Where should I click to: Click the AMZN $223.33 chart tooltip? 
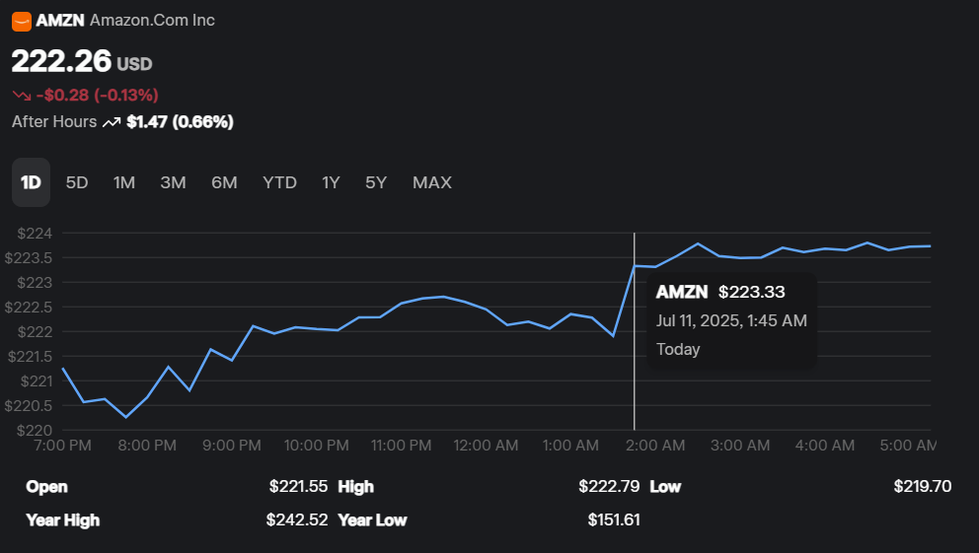[x=731, y=320]
